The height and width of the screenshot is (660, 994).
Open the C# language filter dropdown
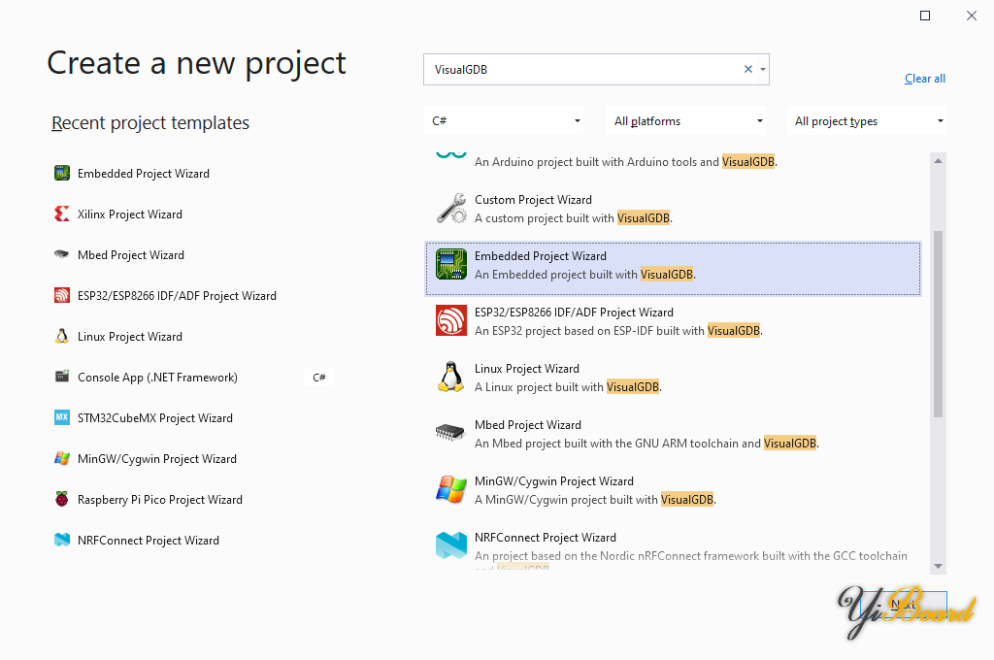506,121
